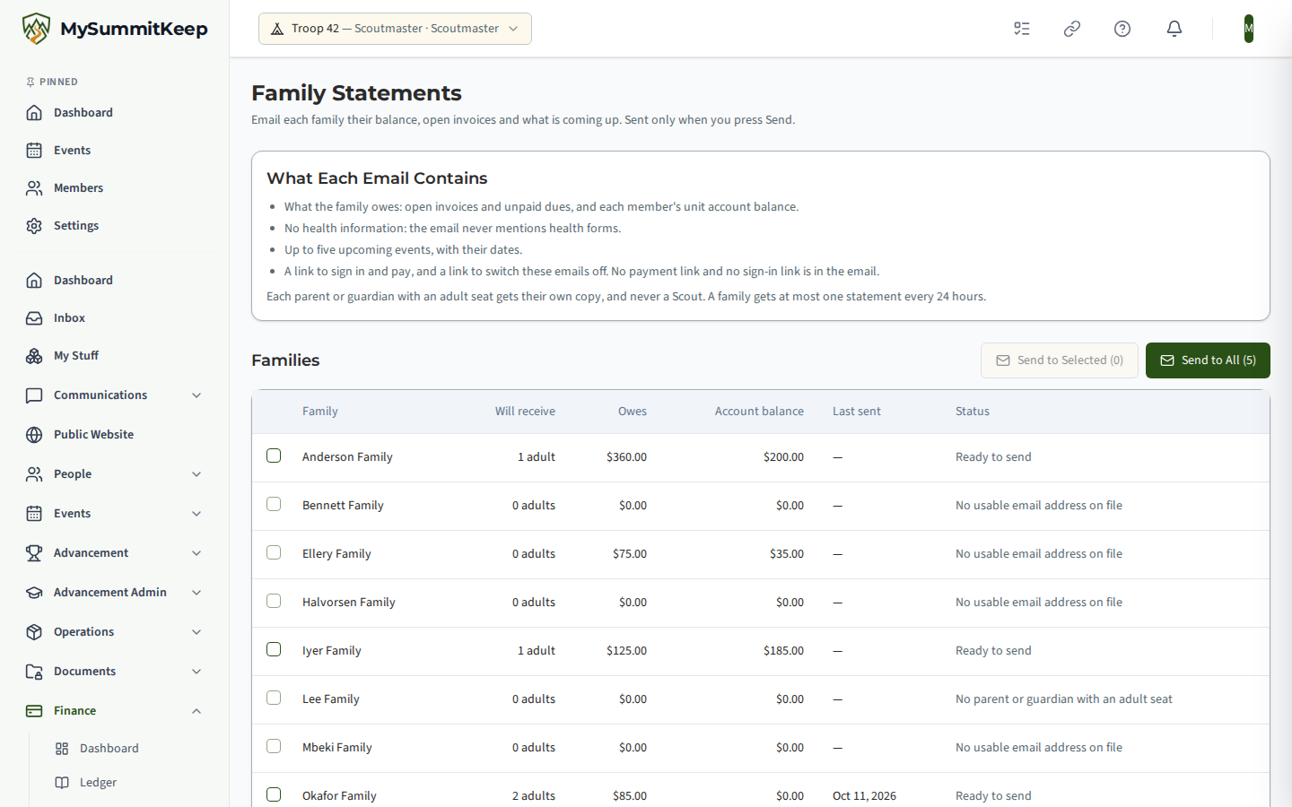Click the Oct 11, 2026 last sent date
Screen dimensions: 1292x807
coord(864,796)
